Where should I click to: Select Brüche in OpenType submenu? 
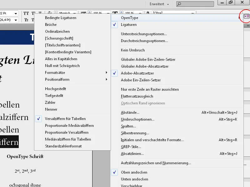click(72, 25)
